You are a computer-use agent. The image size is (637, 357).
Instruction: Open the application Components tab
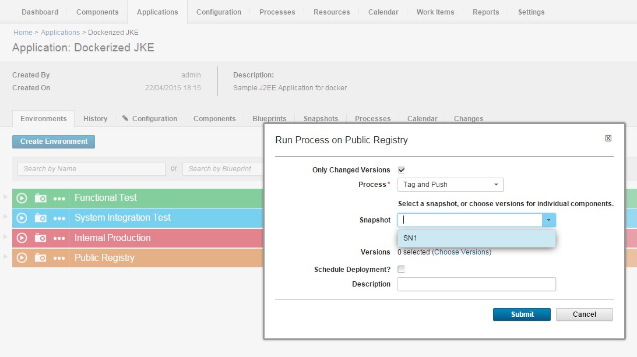tap(214, 119)
